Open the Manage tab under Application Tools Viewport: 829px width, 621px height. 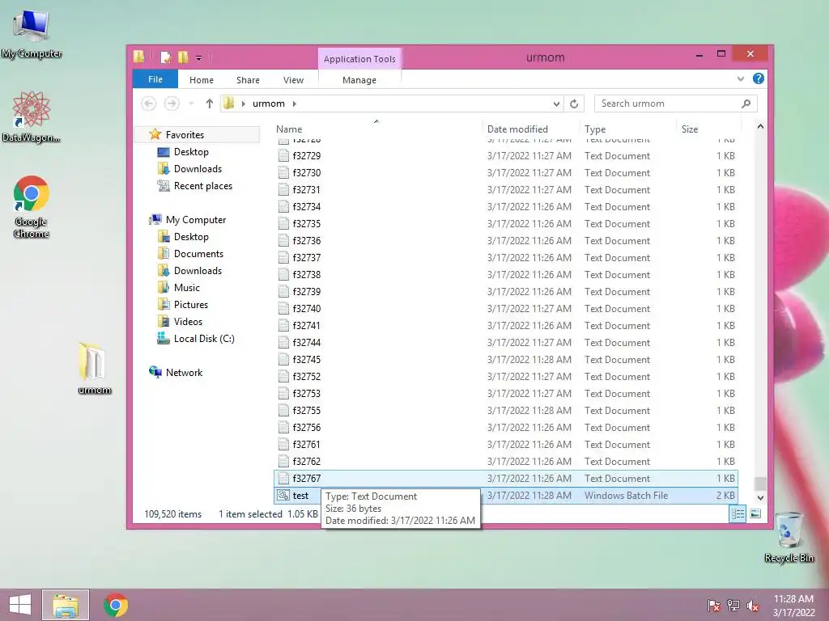(359, 80)
